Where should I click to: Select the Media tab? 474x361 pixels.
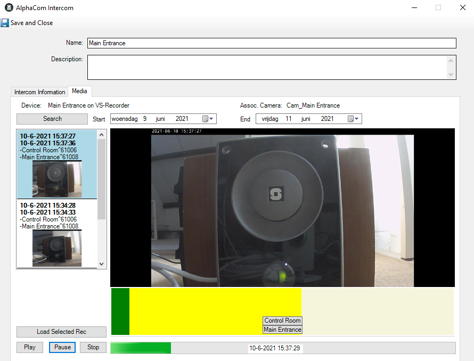point(79,92)
